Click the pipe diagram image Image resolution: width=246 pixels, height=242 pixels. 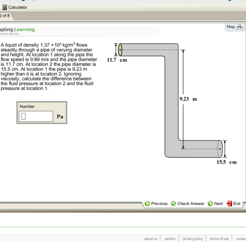pos(172,104)
